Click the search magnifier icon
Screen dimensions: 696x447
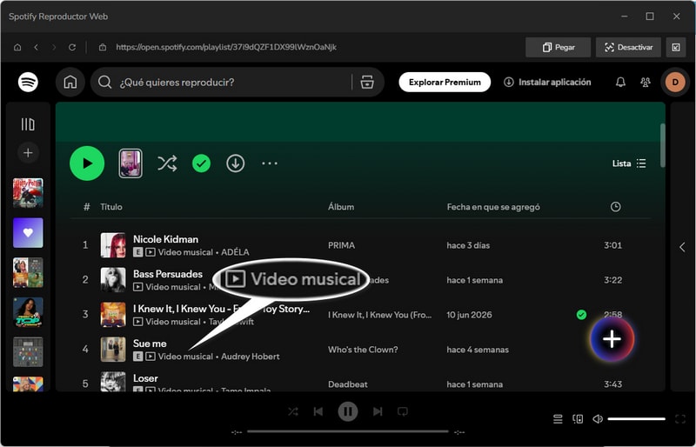pos(104,82)
